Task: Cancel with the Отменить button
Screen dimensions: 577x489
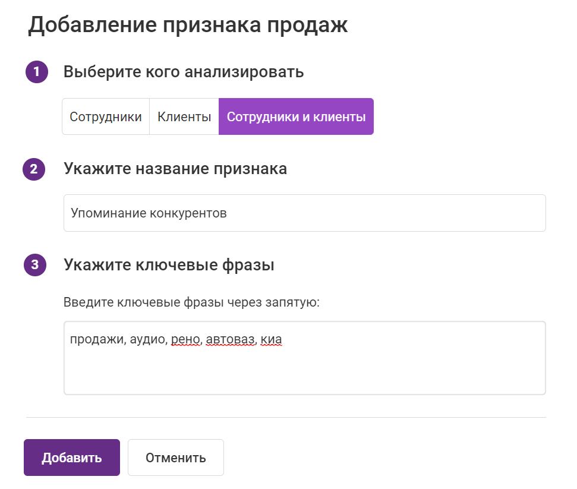Action: point(176,458)
